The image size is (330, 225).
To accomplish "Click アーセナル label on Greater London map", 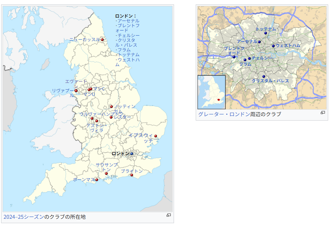I will tap(247, 42).
